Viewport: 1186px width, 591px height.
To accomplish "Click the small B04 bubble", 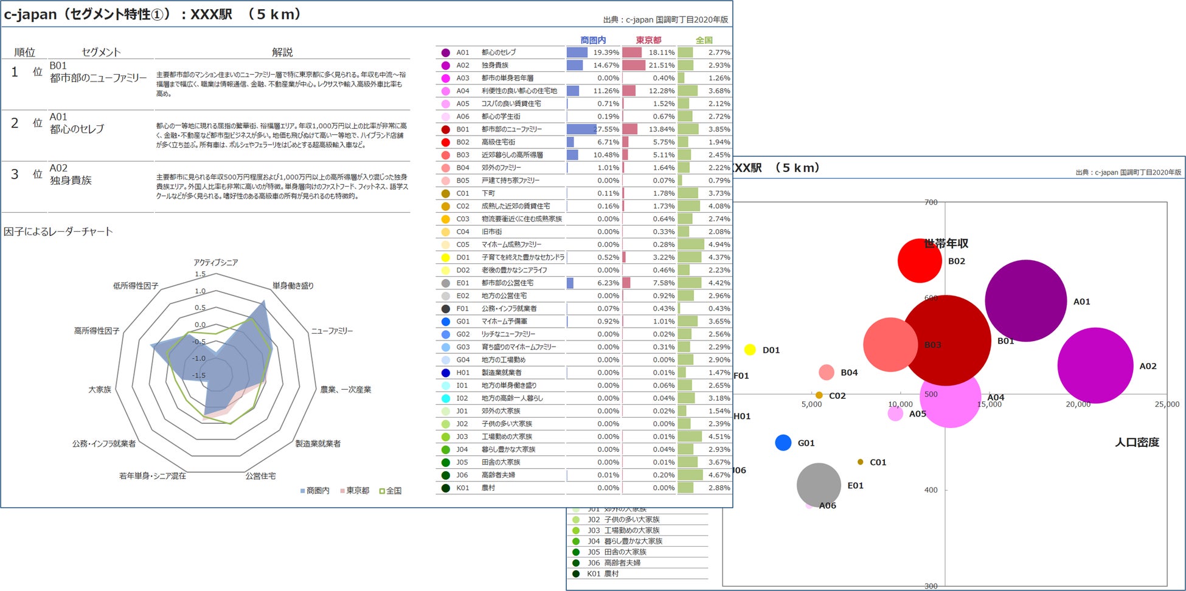I will tap(827, 372).
